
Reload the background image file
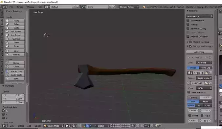coord(210,83)
